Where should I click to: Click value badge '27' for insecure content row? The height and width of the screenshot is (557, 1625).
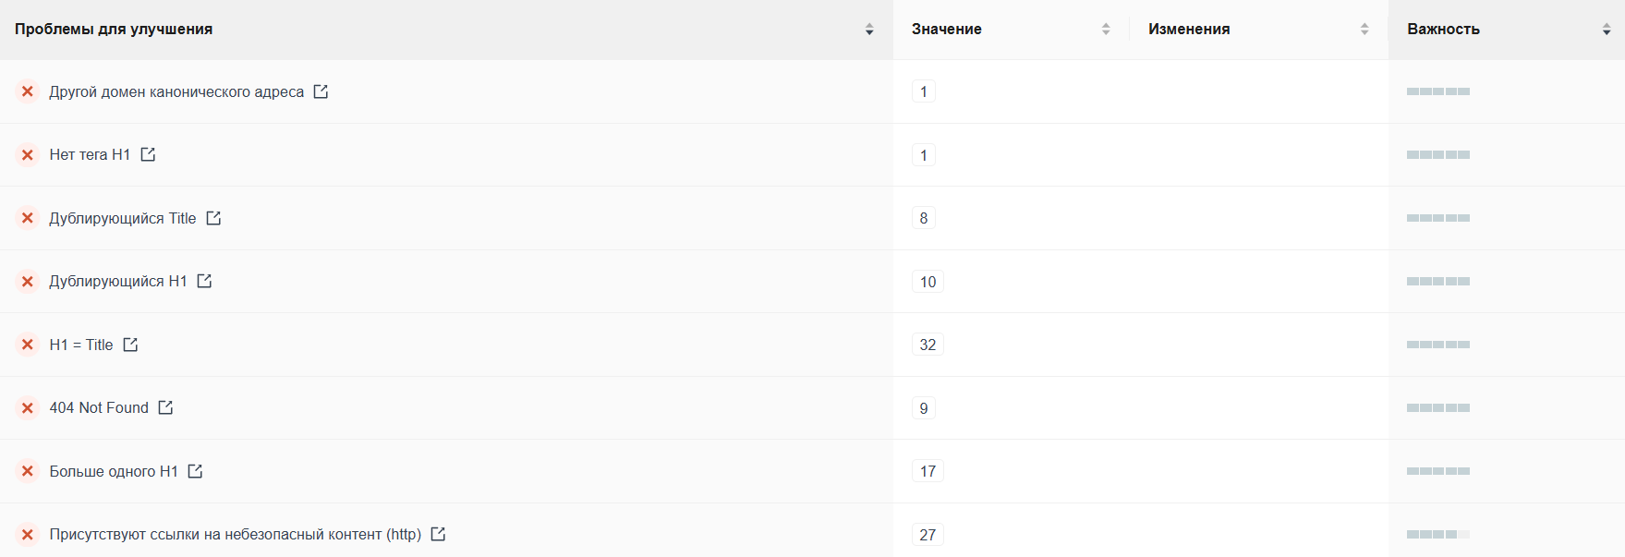tap(928, 535)
